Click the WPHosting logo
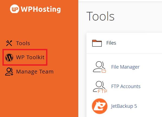Screen dimensions: 162x117 click(x=35, y=9)
